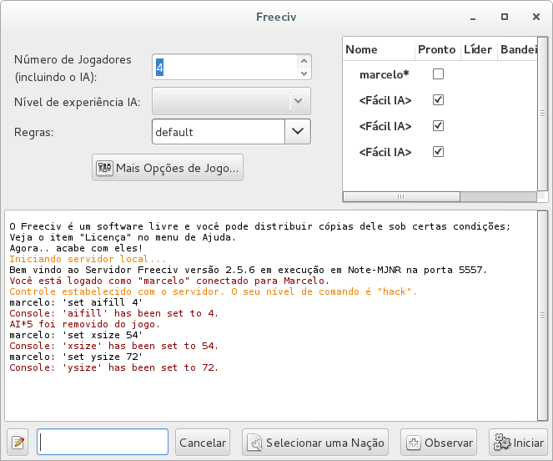Sort player list by Nome column
Screen dimensions: 553x461
(x=378, y=49)
